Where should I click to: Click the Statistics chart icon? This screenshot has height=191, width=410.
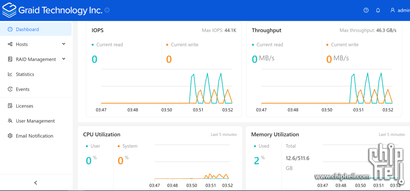[x=10, y=74]
